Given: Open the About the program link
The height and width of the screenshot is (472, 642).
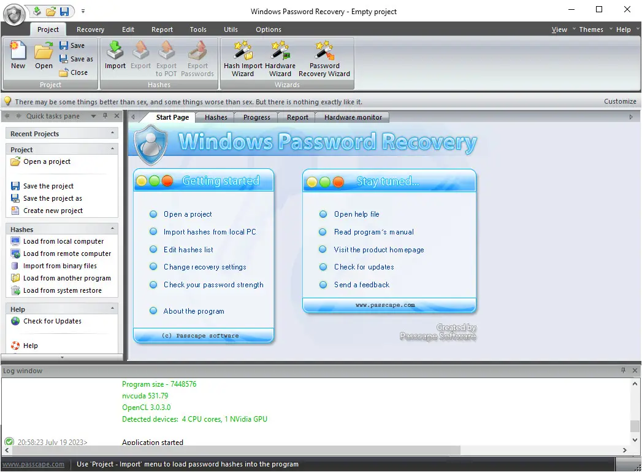Looking at the screenshot, I should pos(194,311).
